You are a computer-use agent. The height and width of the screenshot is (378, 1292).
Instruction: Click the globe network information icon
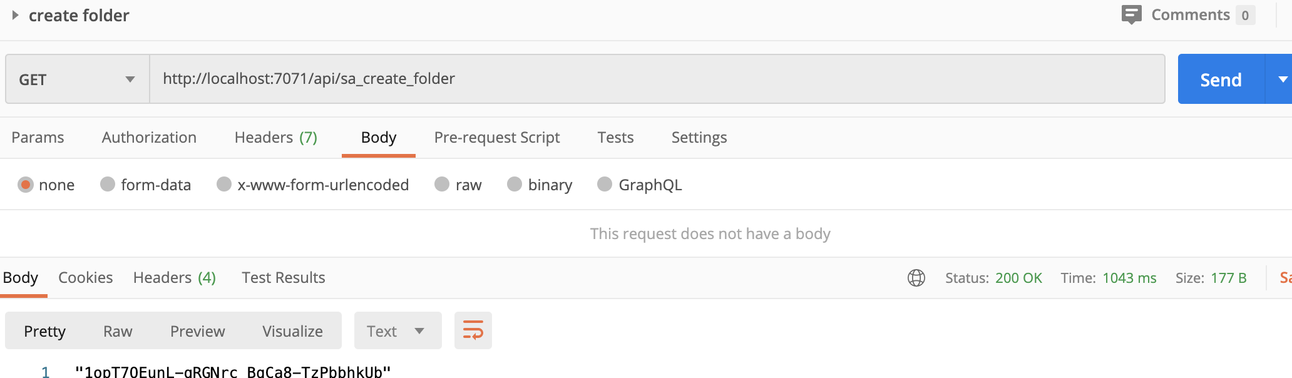coord(916,278)
